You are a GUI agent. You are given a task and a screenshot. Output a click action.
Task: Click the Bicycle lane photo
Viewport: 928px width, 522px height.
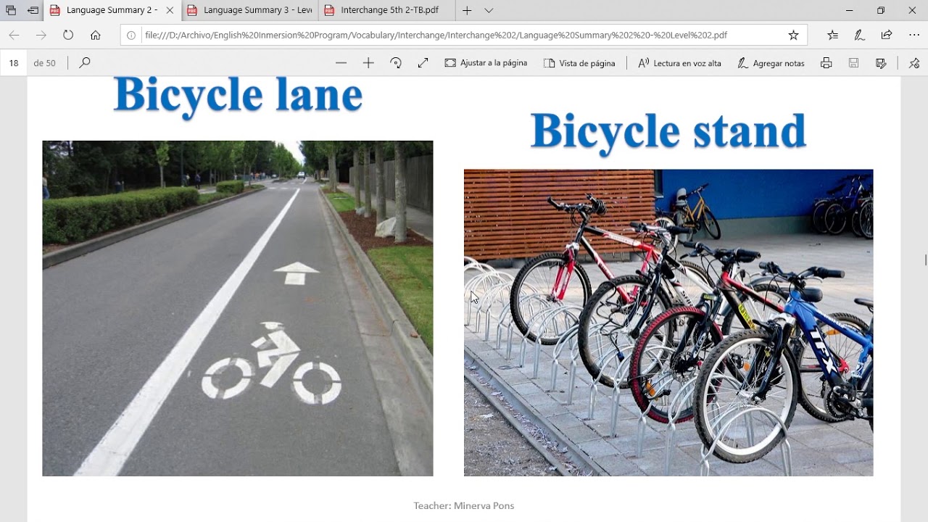coord(238,308)
